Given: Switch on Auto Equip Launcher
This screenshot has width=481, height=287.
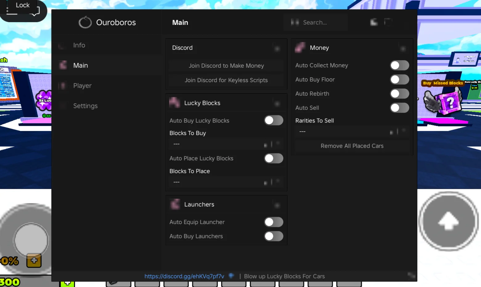Looking at the screenshot, I should [274, 222].
